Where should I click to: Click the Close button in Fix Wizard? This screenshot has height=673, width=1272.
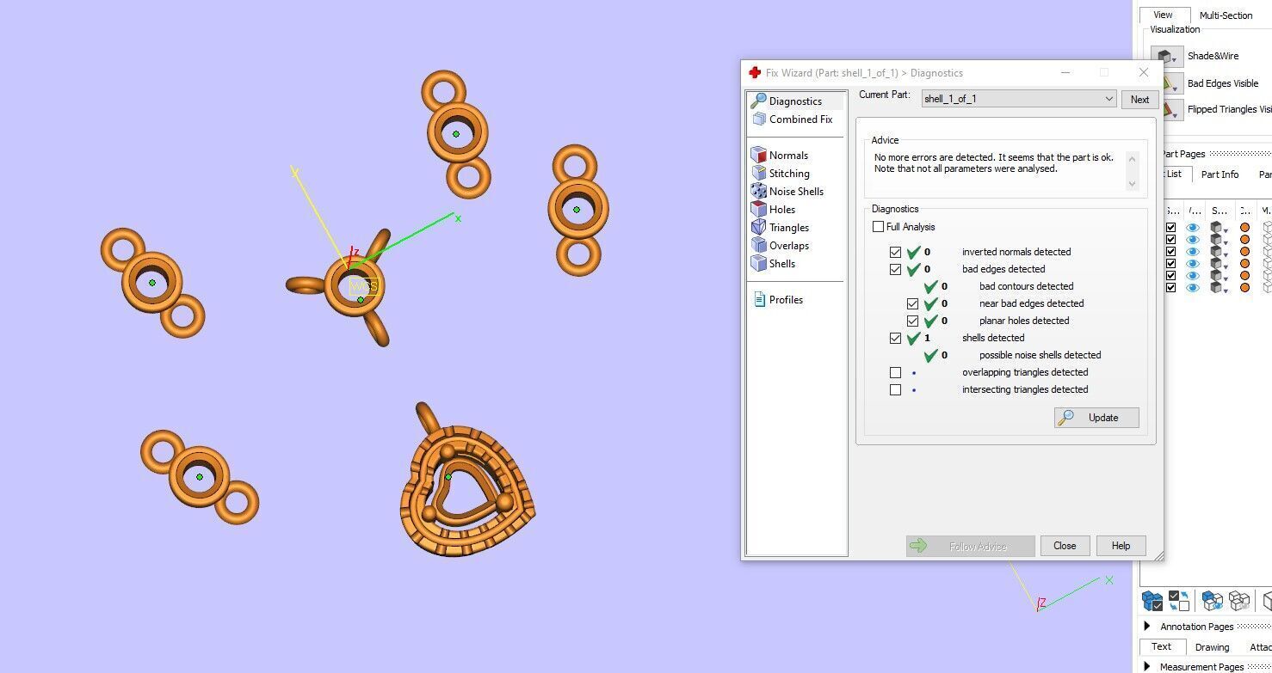[x=1065, y=546]
